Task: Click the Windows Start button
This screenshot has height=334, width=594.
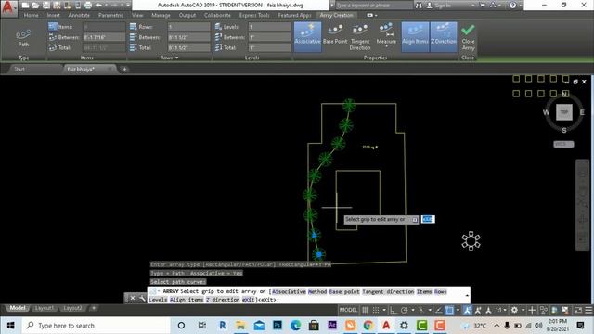Action: (10, 326)
